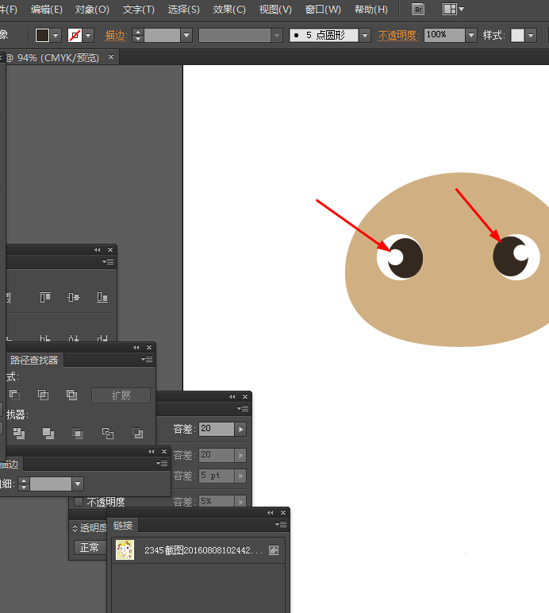
Task: Enable the 不透明度 checkbox in Magic Wand panel
Action: [x=79, y=502]
